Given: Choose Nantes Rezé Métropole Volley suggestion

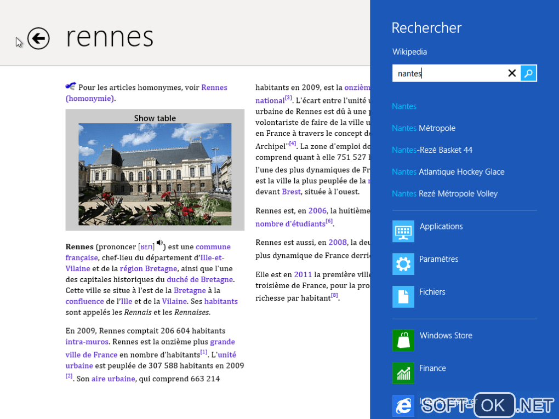Looking at the screenshot, I should coord(444,193).
